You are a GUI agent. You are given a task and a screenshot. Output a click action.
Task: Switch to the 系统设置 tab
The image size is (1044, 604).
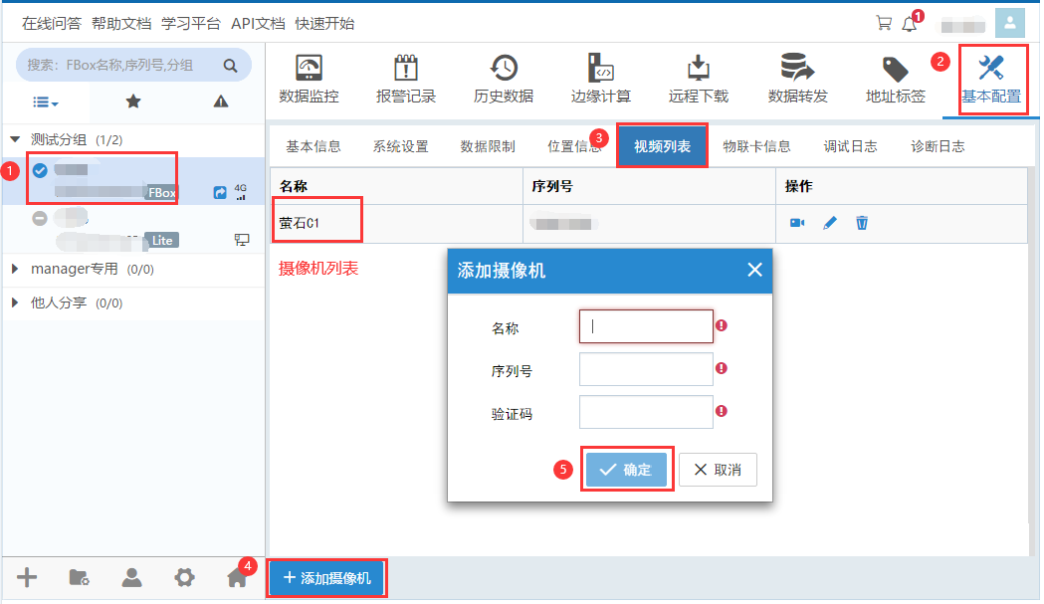pos(400,146)
